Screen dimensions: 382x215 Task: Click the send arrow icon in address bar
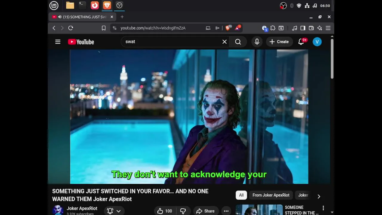coord(217,28)
